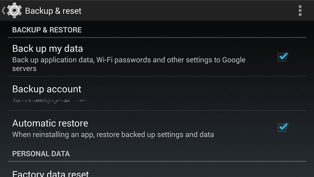Select the blurred backup account email
The image size is (314, 177).
pos(49,101)
